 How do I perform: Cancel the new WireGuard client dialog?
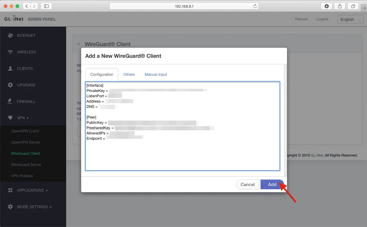coord(247,185)
